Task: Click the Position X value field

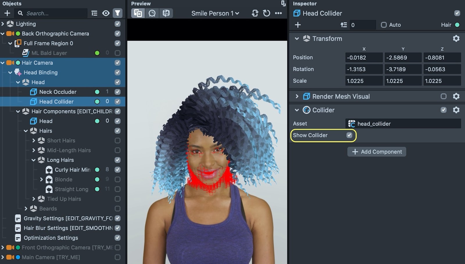Action: click(364, 58)
